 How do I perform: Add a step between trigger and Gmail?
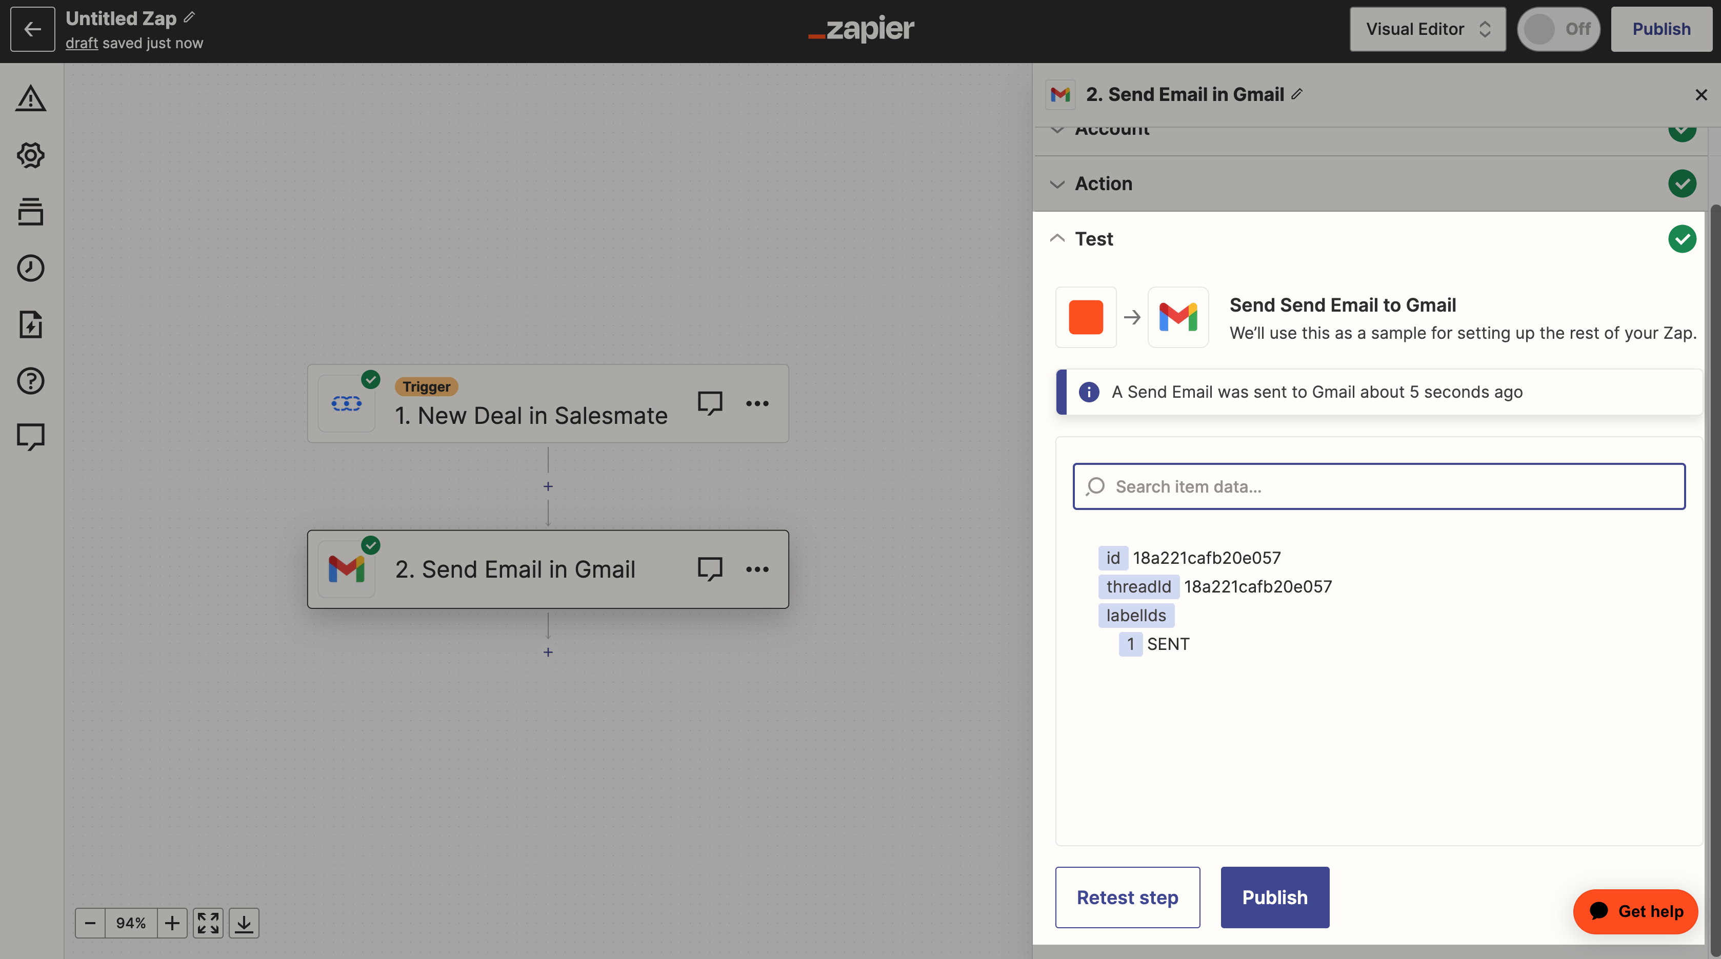548,486
